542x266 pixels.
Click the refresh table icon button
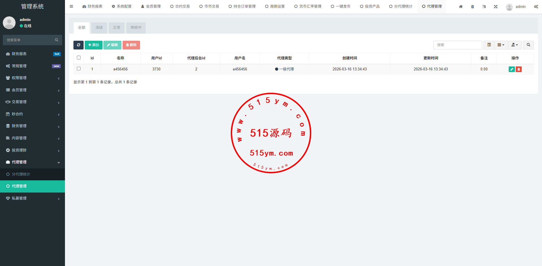[79, 45]
